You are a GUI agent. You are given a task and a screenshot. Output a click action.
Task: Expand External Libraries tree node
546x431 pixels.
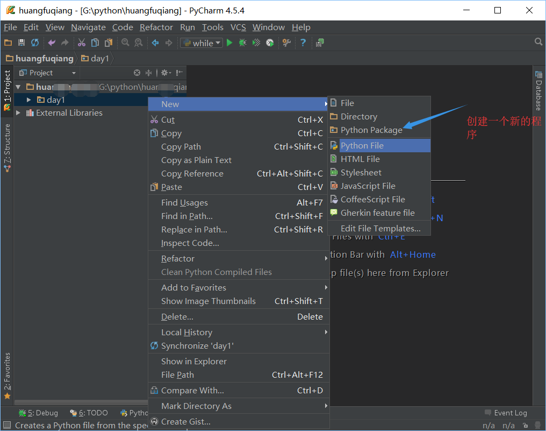pos(19,113)
